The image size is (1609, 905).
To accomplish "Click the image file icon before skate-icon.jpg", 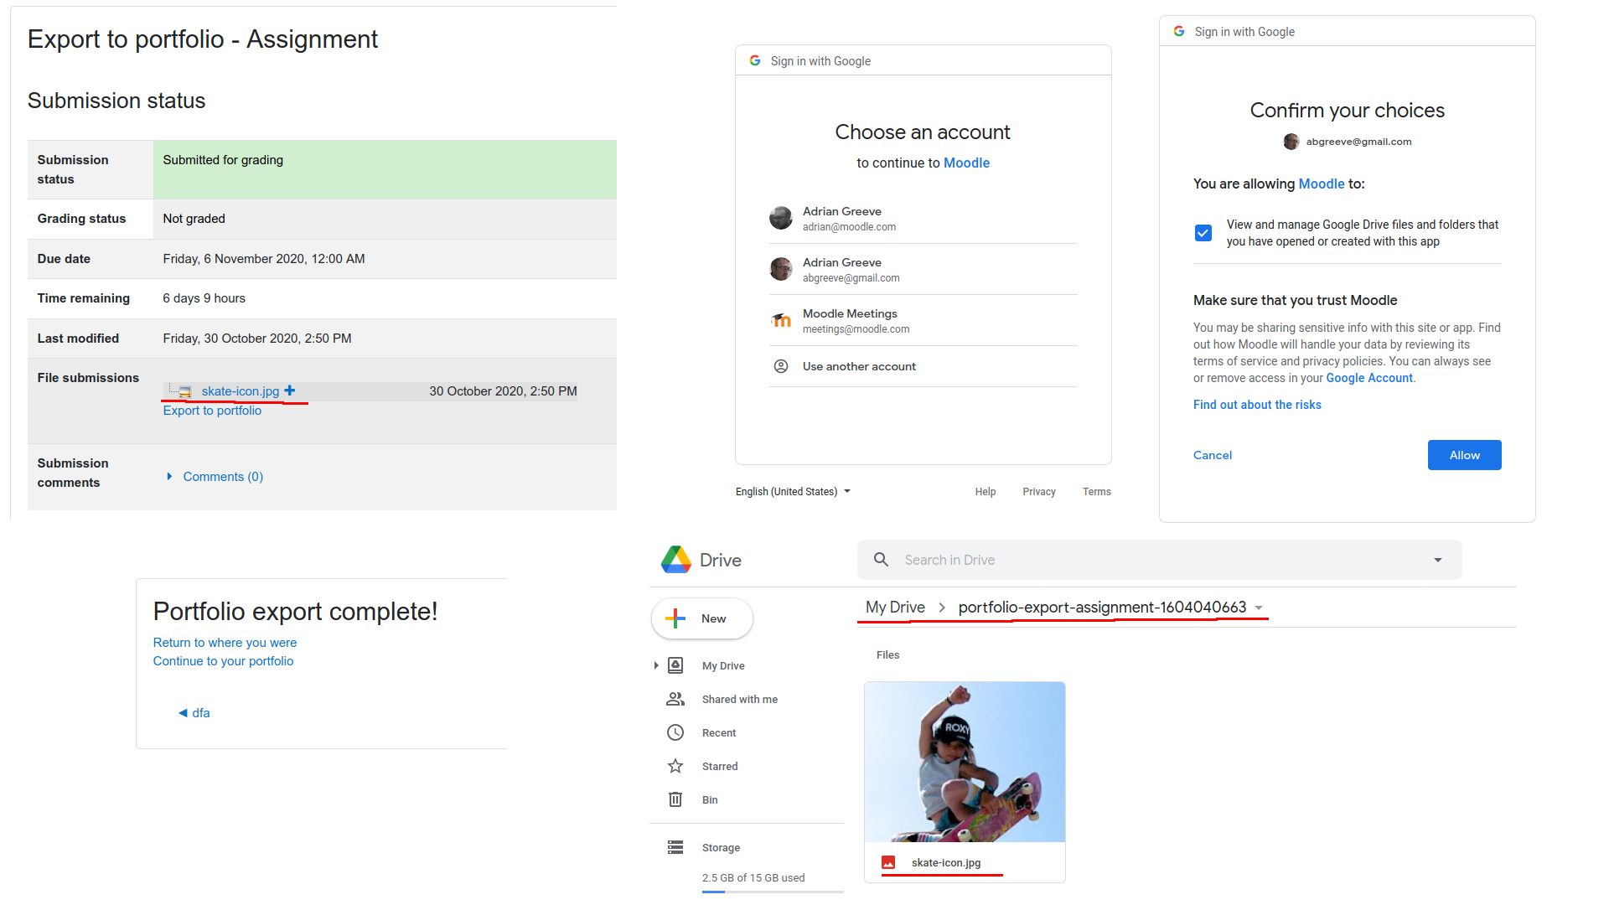I will pyautogui.click(x=185, y=391).
